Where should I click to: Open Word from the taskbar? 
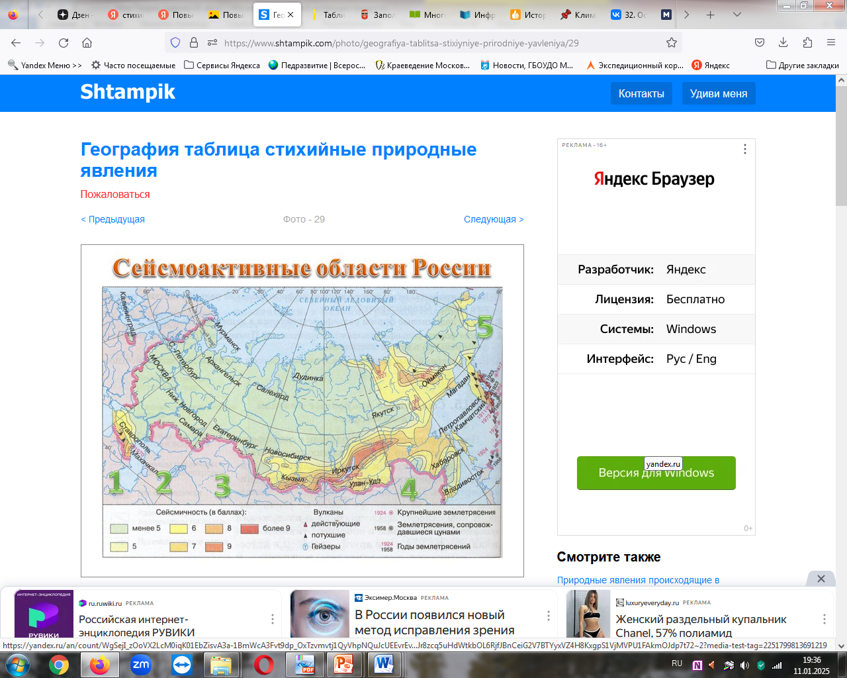click(384, 664)
